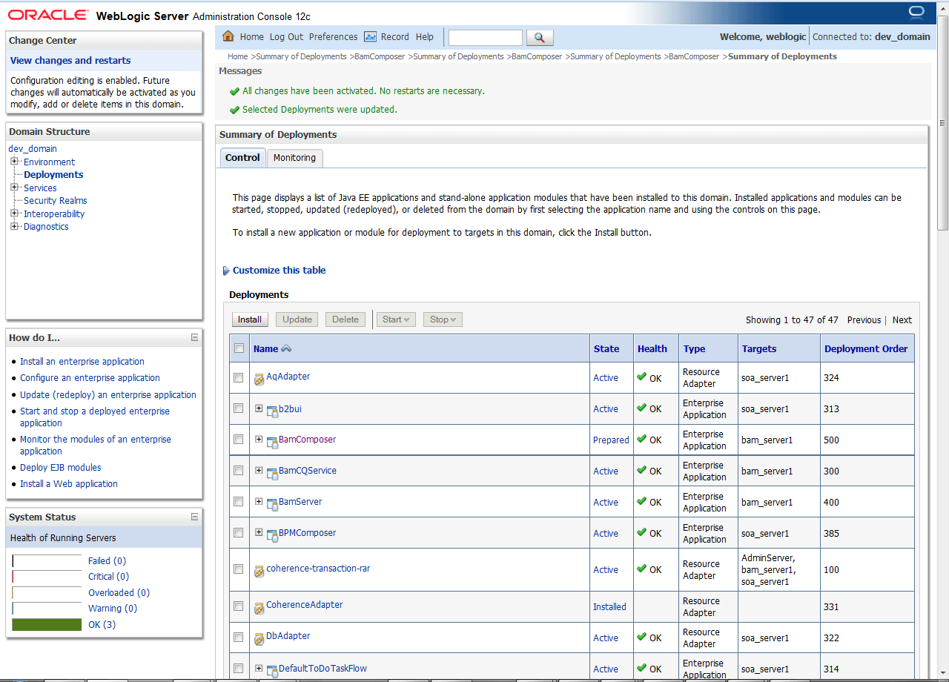Click the OK (3) server health link

tap(102, 625)
